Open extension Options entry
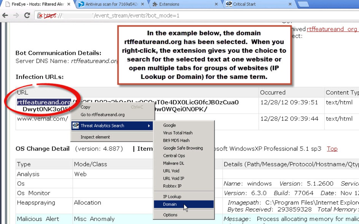The height and width of the screenshot is (224, 359). coord(184,215)
